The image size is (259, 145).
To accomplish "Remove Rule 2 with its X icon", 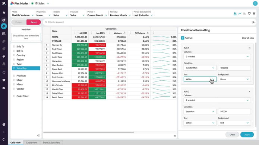I will click(249, 91).
